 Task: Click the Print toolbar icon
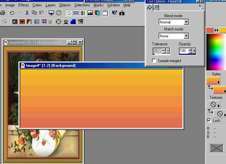3,13
